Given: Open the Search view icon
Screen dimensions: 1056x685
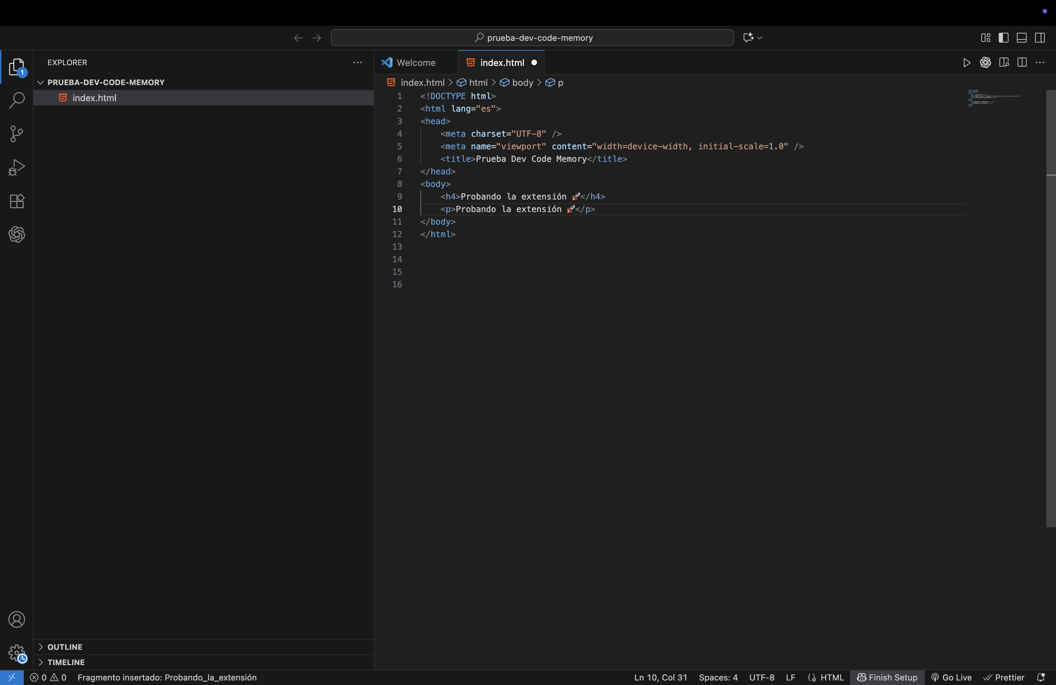Looking at the screenshot, I should click(16, 100).
